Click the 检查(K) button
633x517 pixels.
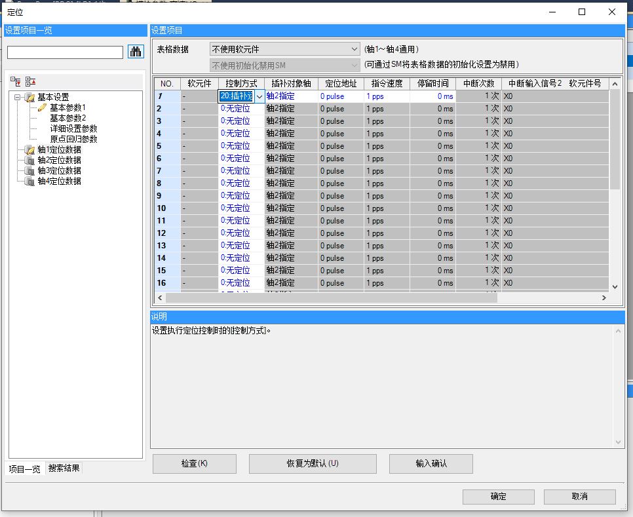pos(194,464)
